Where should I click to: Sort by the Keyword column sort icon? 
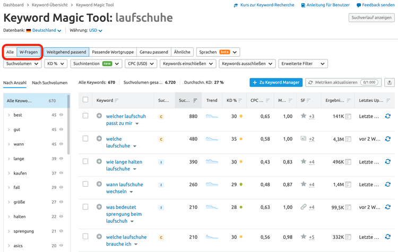(x=117, y=100)
